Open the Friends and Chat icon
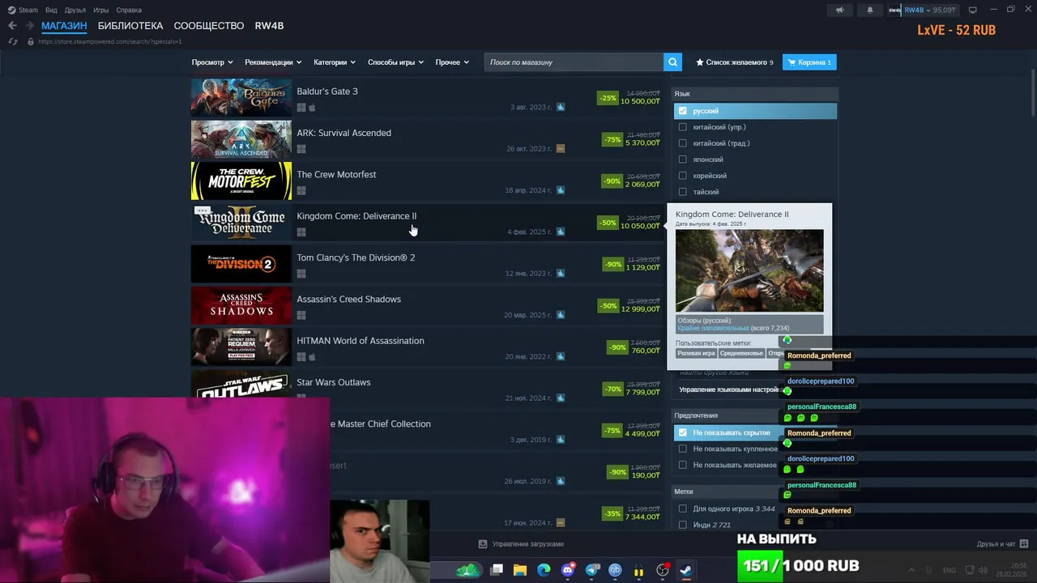Screen dimensions: 1037x583 (1024, 543)
